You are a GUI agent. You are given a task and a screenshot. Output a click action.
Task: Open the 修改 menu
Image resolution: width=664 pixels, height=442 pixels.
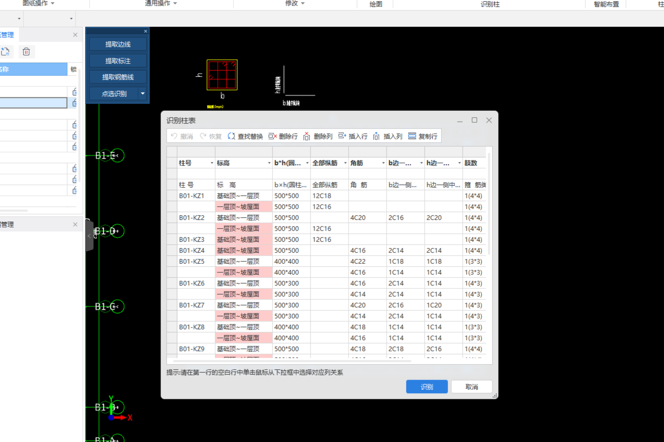[295, 3]
